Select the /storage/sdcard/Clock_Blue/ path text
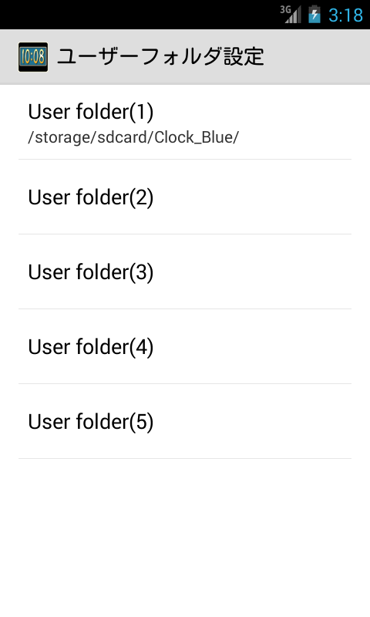Viewport: 370px width, 617px height. pyautogui.click(x=133, y=137)
